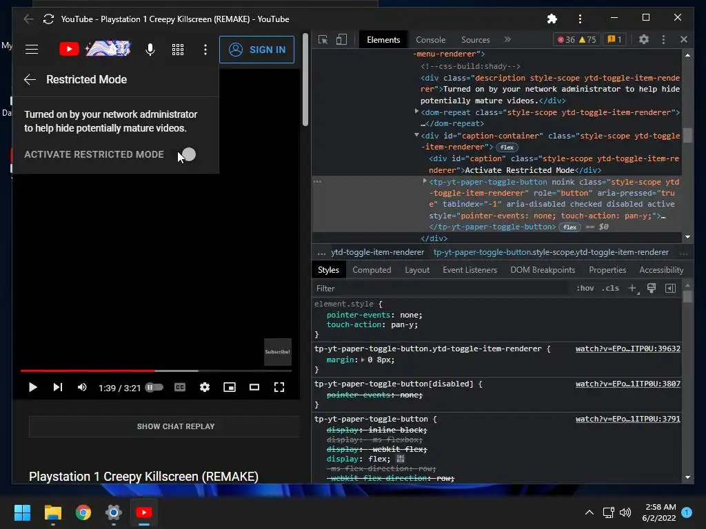Click the SIGN IN button
This screenshot has width=706, height=529.
click(256, 50)
